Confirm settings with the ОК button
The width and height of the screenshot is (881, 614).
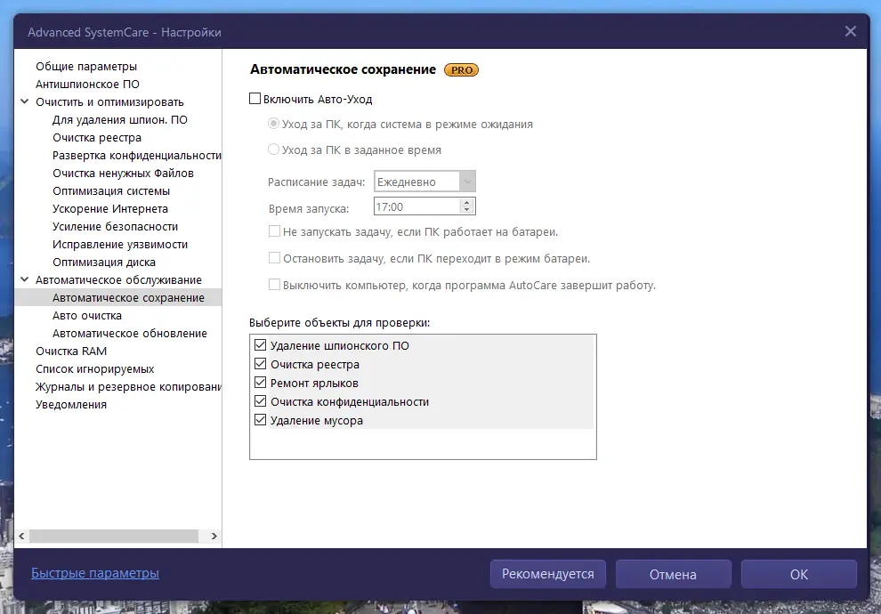click(x=798, y=574)
